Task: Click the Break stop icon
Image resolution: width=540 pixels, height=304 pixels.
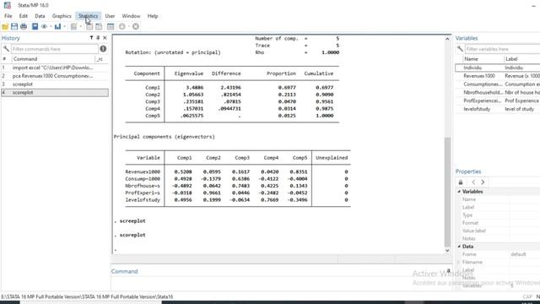Action: [136, 26]
